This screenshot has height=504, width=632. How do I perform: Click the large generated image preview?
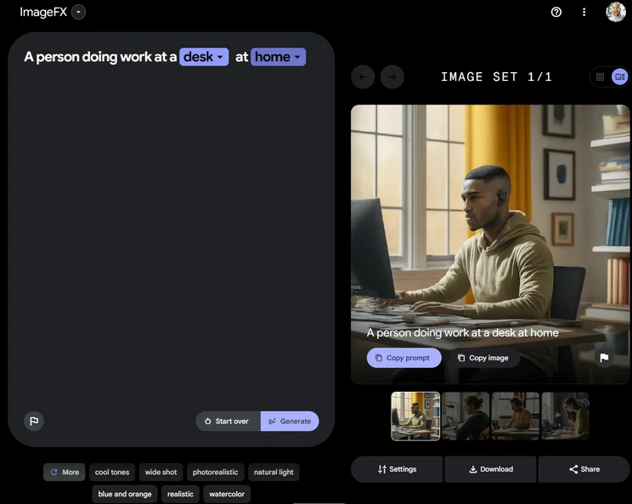pyautogui.click(x=490, y=244)
